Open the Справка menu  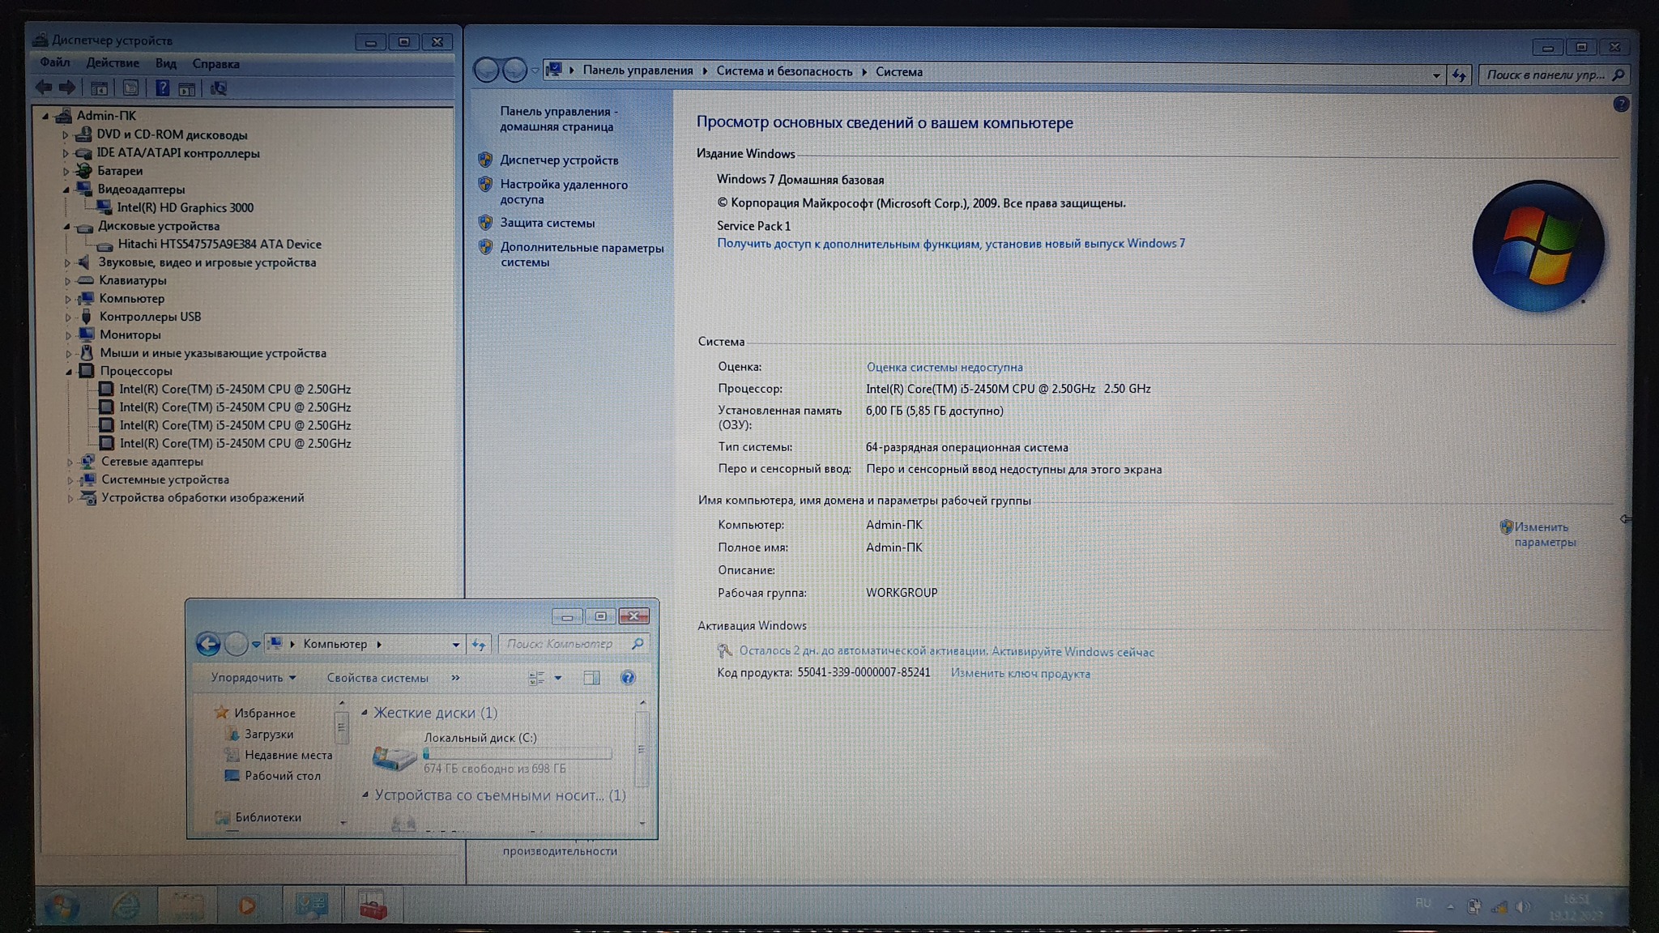(215, 63)
